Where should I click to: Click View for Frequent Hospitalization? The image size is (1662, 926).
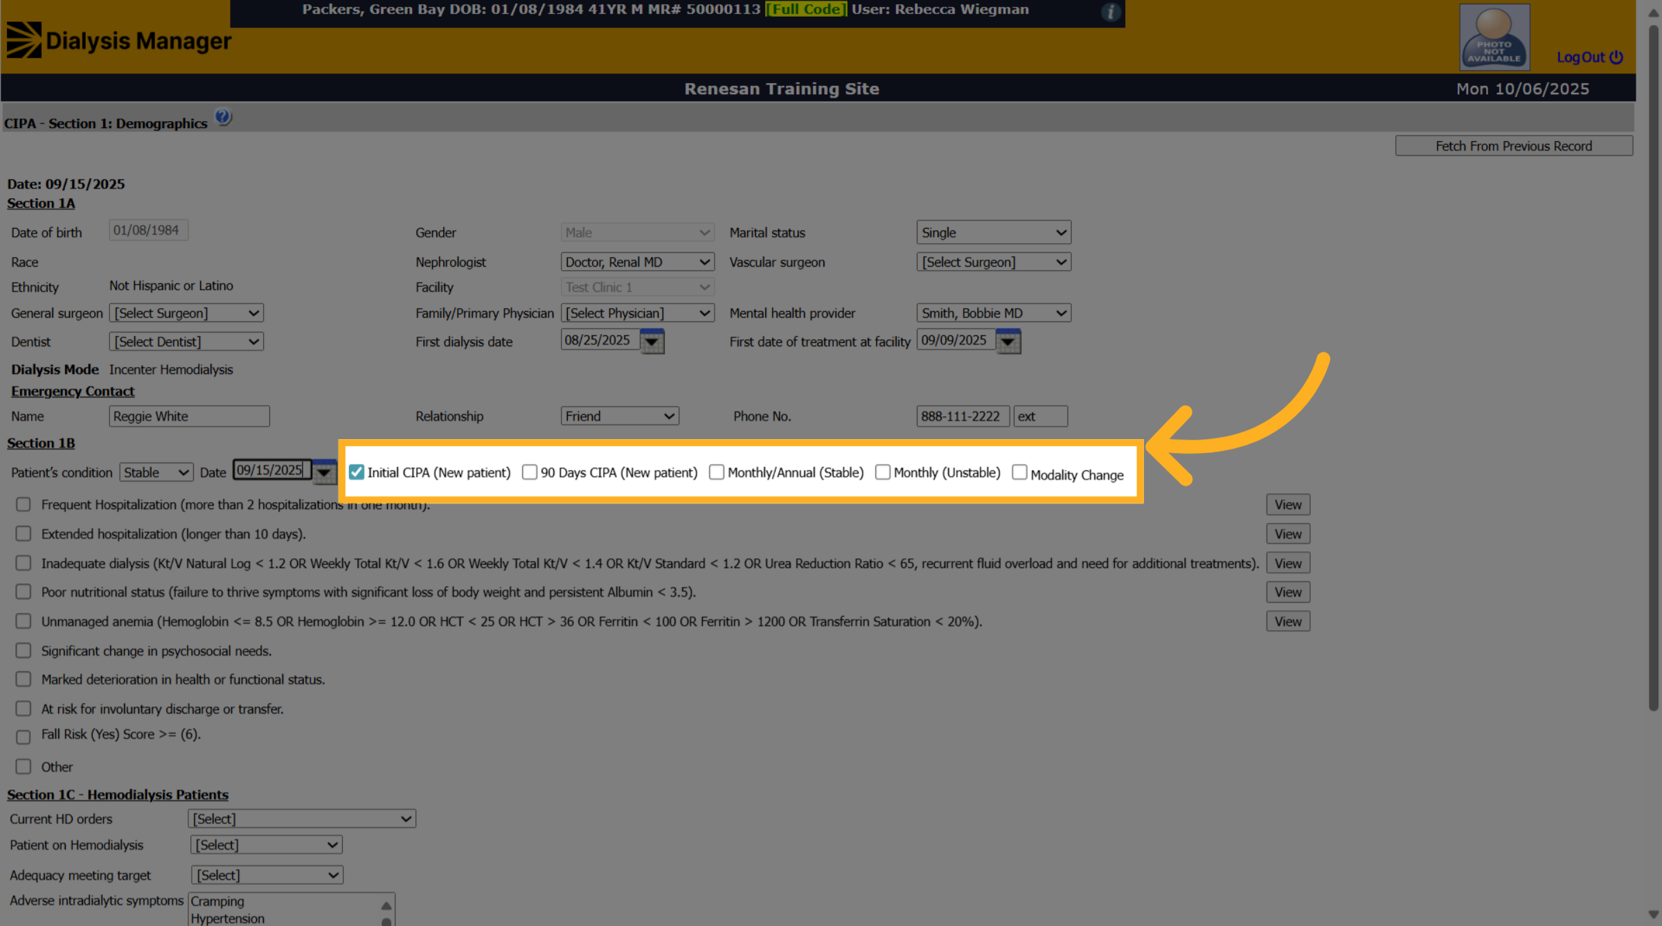(x=1288, y=504)
